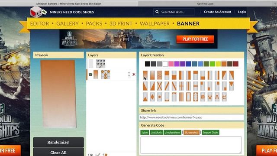Choose the skull and crossbones pattern
Image resolution: width=277 pixels, height=156 pixels.
[217, 97]
